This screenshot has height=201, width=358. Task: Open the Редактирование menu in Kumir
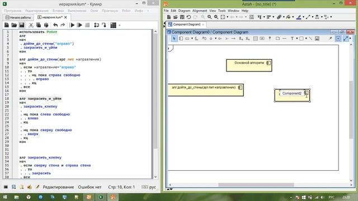(x=37, y=11)
